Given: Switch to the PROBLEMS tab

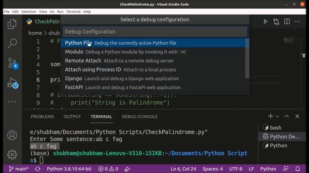Looking at the screenshot, I should 42,116.
